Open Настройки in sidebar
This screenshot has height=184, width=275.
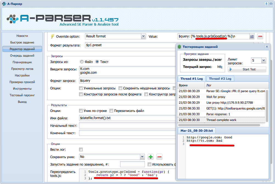point(22,75)
